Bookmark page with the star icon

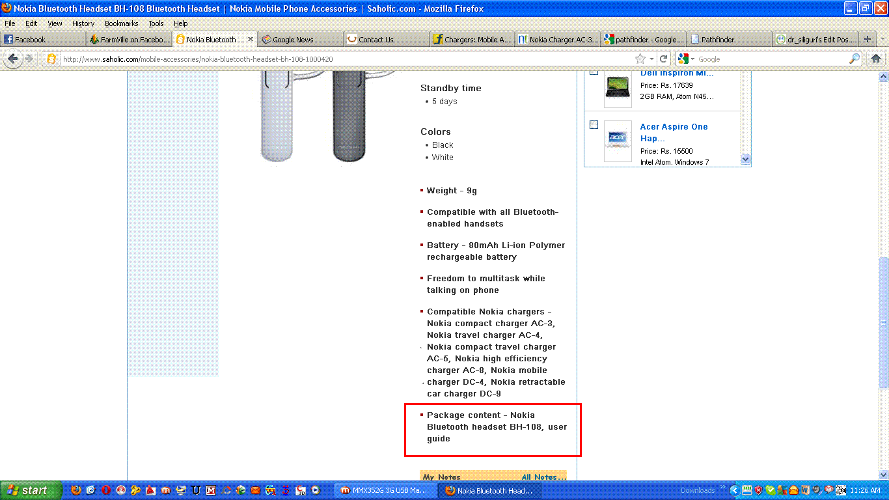tap(641, 59)
